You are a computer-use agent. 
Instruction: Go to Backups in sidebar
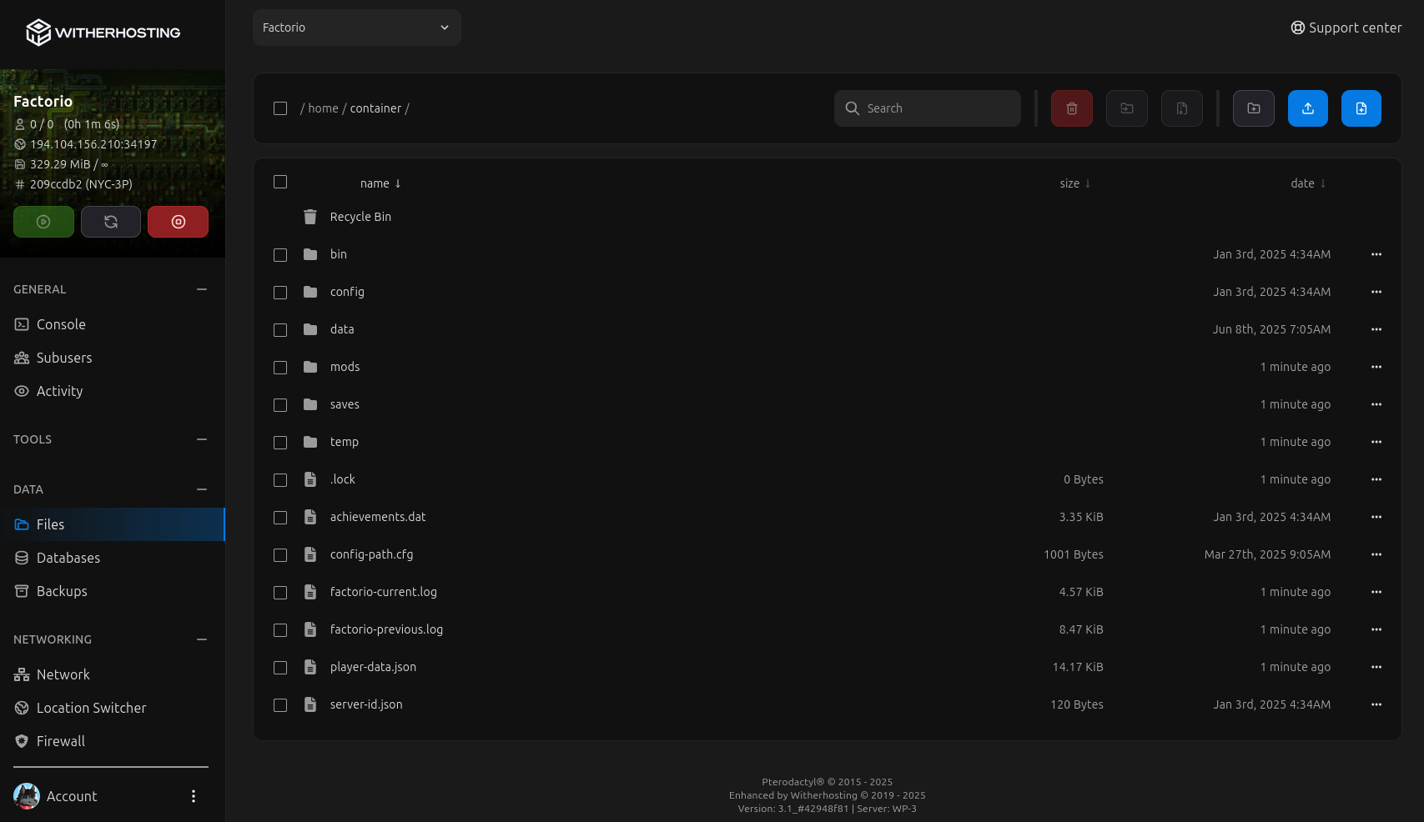click(62, 591)
